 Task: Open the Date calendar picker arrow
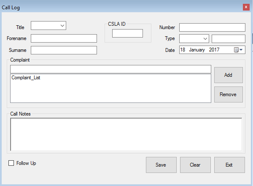pyautogui.click(x=239, y=50)
